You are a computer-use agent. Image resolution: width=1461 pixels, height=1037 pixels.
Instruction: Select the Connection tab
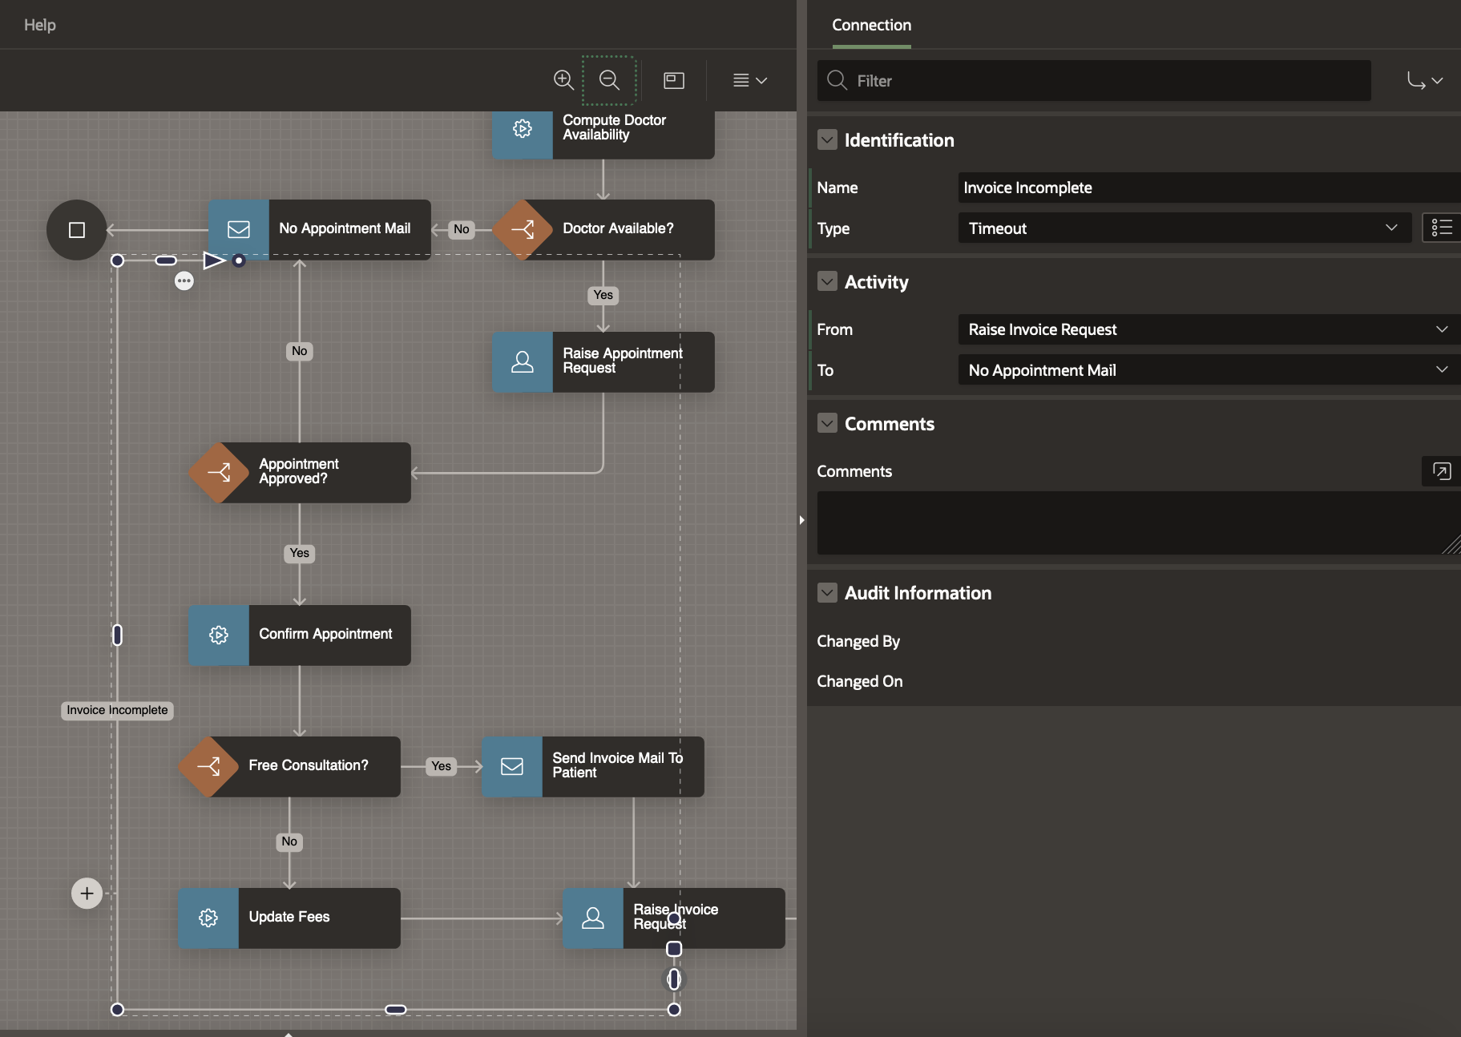click(871, 25)
